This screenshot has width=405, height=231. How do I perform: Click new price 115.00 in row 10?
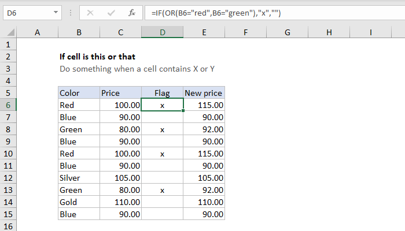(204, 154)
